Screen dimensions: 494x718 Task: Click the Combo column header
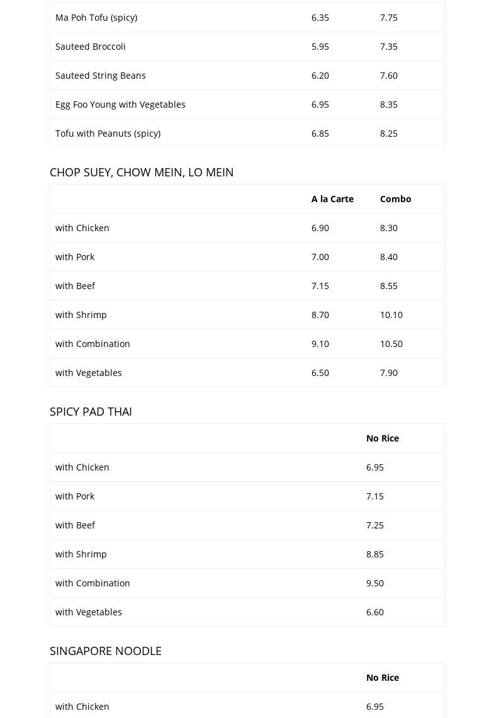coord(395,199)
